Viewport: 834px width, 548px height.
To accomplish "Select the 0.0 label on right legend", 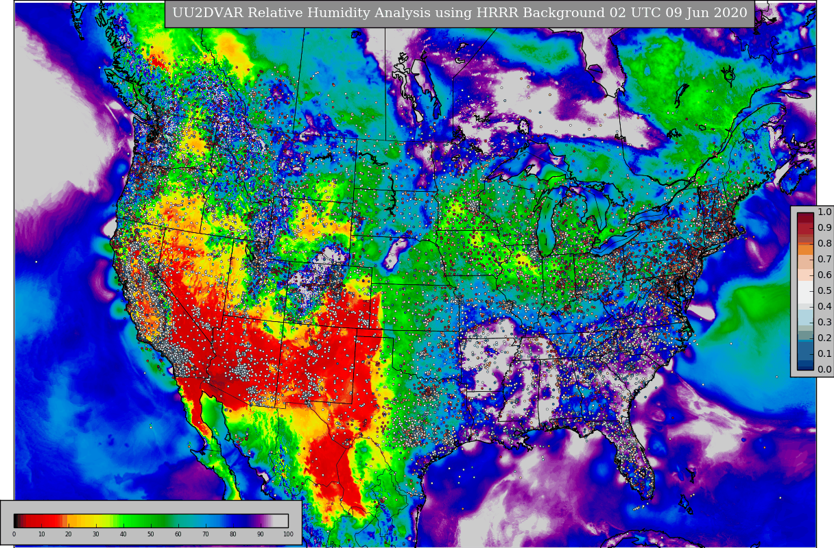I will pyautogui.click(x=824, y=370).
